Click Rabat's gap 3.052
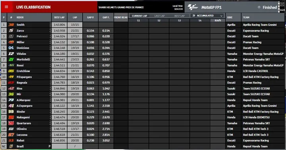Screen dimensions: 286x150 106,140
